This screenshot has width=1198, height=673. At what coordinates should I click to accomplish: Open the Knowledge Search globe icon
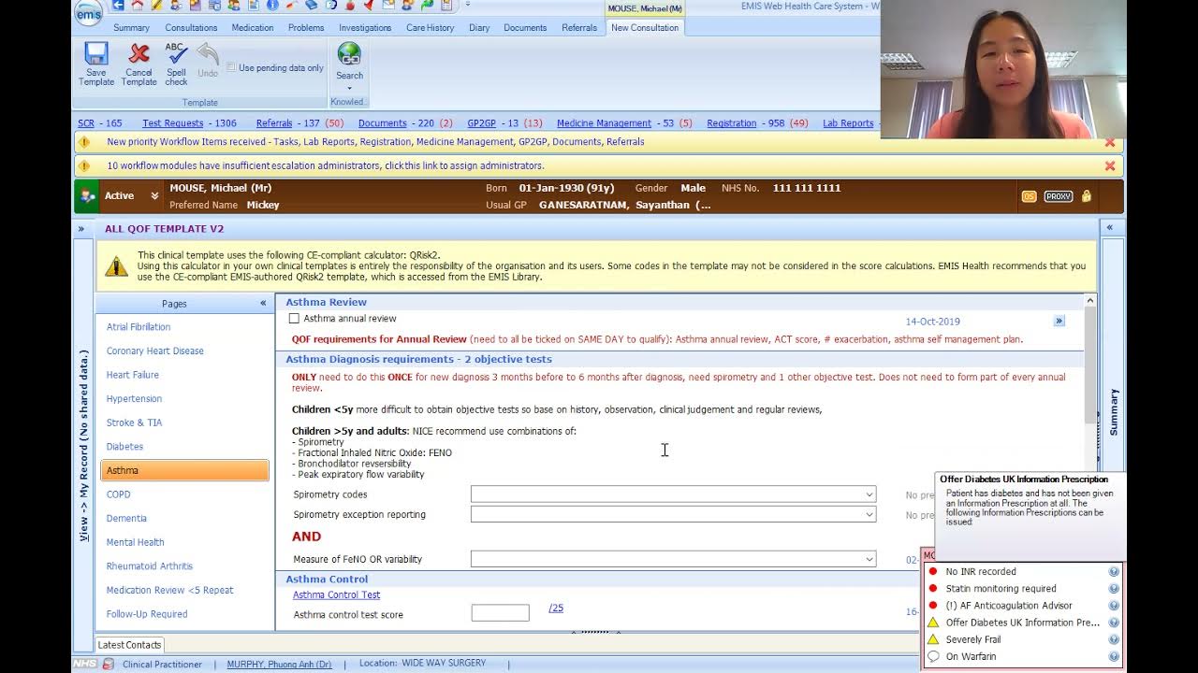click(x=349, y=54)
